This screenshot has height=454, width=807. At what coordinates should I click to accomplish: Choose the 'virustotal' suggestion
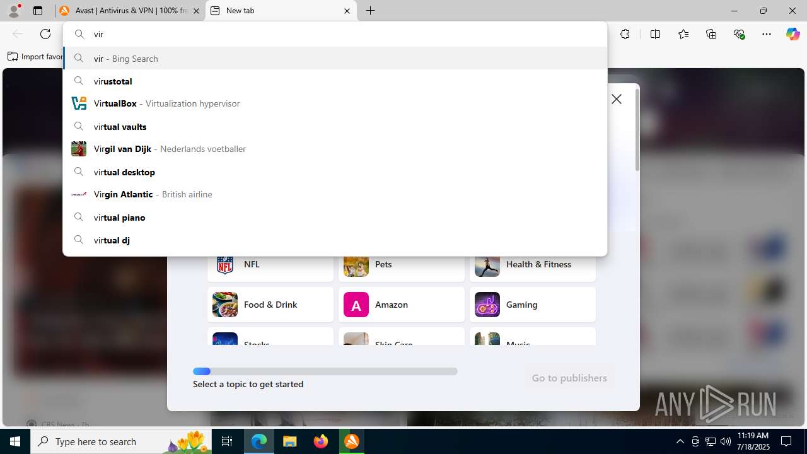(x=335, y=81)
